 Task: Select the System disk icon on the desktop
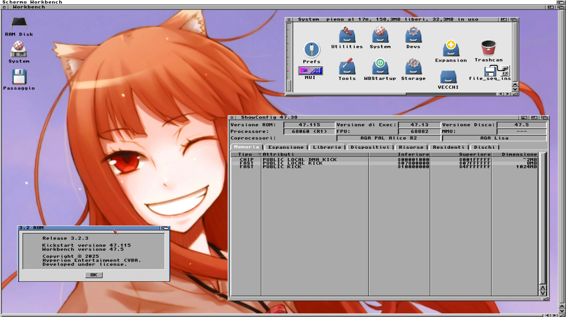[x=19, y=52]
